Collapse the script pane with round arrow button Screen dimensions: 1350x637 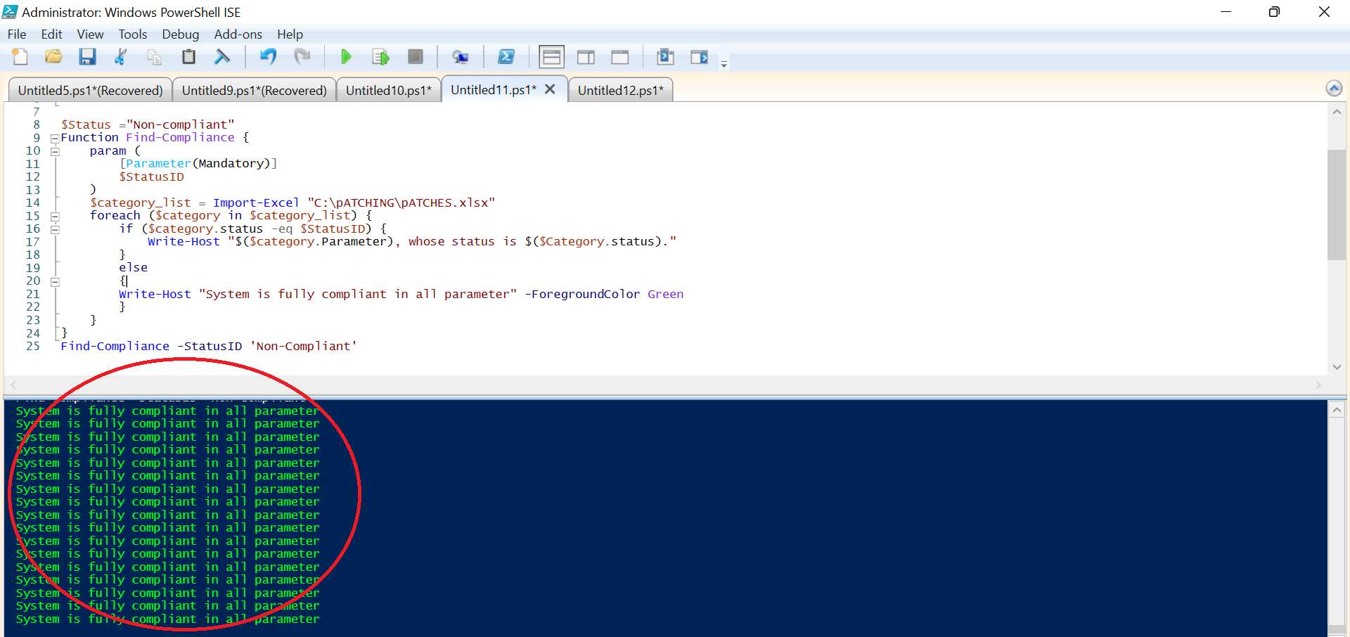1334,88
